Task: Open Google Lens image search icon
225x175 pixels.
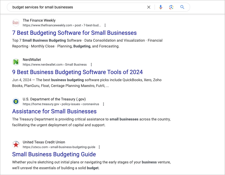Action: [x=171, y=7]
